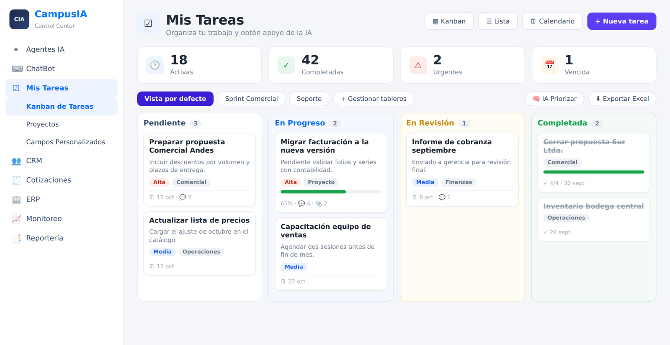
Task: Click progress bar on Migrar facturación card
Action: 331,192
